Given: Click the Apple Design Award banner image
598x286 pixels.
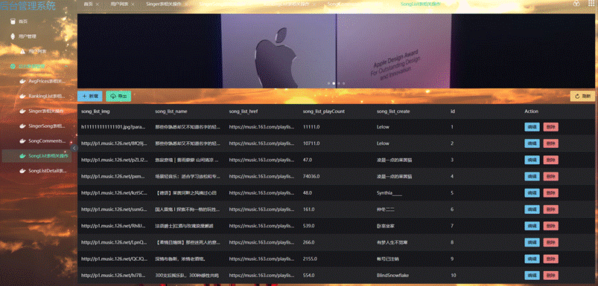Looking at the screenshot, I should click(336, 51).
